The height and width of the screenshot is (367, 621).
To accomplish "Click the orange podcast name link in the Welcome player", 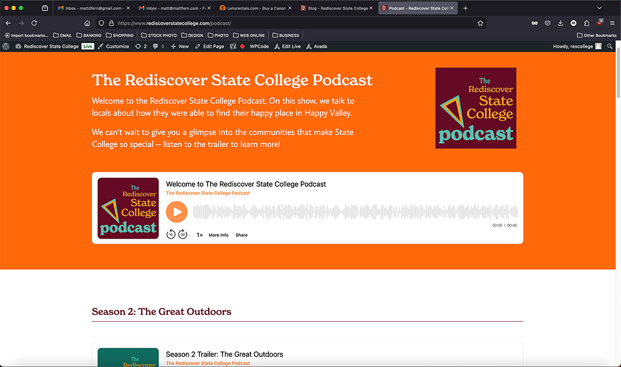I will [208, 193].
